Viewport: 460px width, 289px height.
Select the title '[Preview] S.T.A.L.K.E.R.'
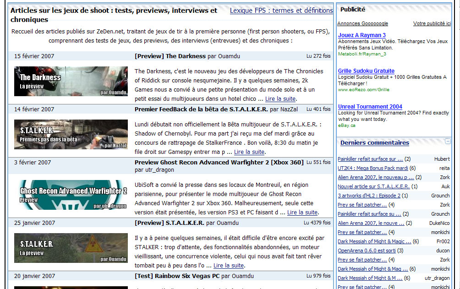(x=169, y=223)
